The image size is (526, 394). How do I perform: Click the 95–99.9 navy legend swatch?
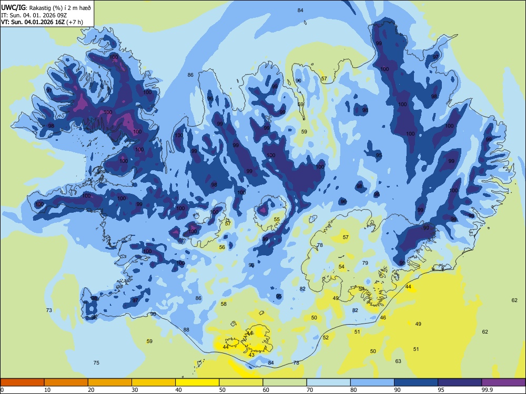click(460, 382)
